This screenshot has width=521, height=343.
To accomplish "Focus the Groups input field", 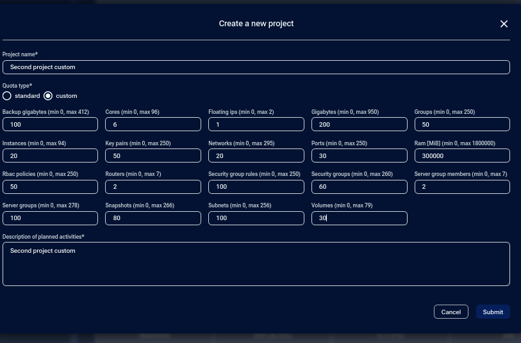I will (x=462, y=124).
